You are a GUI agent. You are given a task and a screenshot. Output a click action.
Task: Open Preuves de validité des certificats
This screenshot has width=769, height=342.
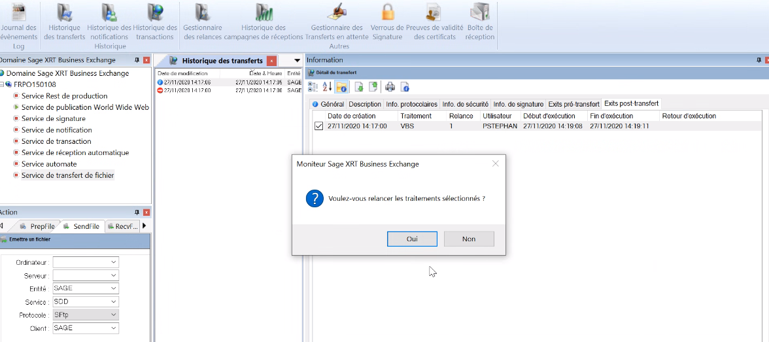coord(434,22)
